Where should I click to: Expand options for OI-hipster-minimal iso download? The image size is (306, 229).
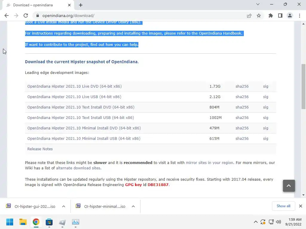[133, 206]
